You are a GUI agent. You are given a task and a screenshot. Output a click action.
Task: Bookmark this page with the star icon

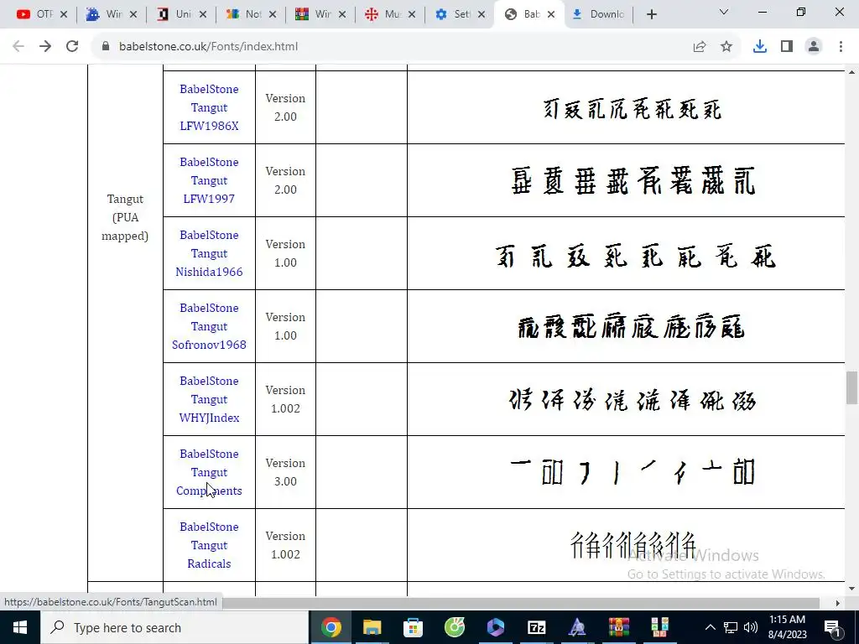click(x=726, y=47)
